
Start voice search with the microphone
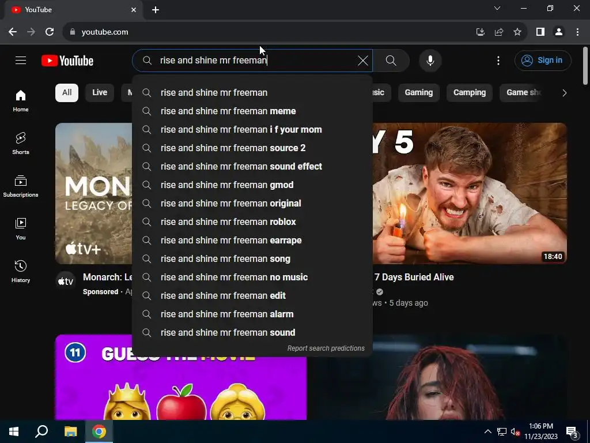[x=430, y=60]
